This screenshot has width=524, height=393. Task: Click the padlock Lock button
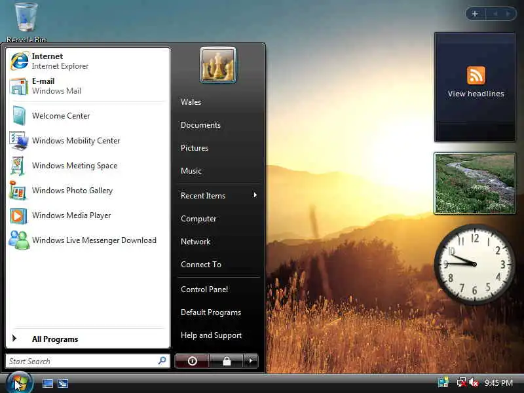click(227, 361)
